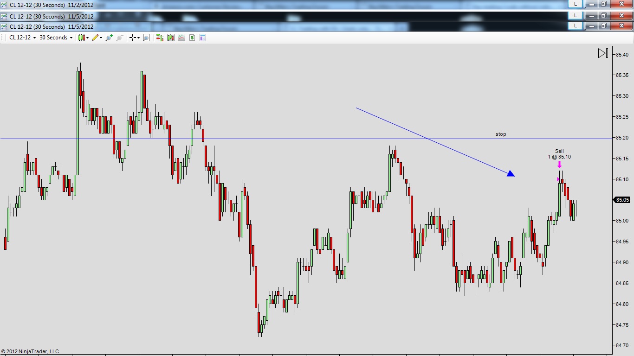Open the Data Series candlestick icon
634x356 pixels.
(x=170, y=38)
